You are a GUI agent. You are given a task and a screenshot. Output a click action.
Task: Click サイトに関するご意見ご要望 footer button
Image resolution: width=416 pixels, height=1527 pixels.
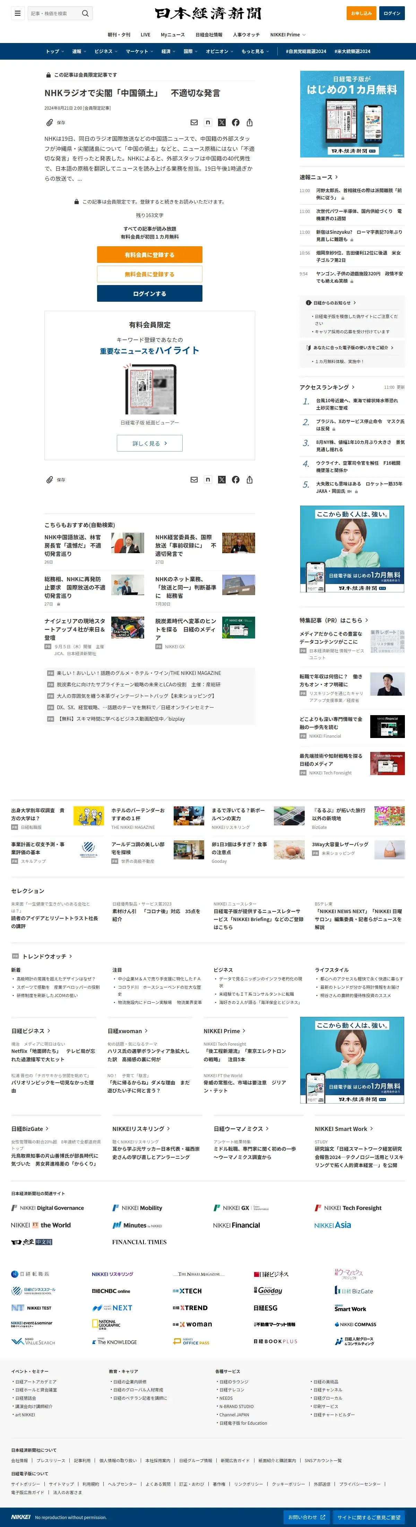click(x=369, y=1517)
